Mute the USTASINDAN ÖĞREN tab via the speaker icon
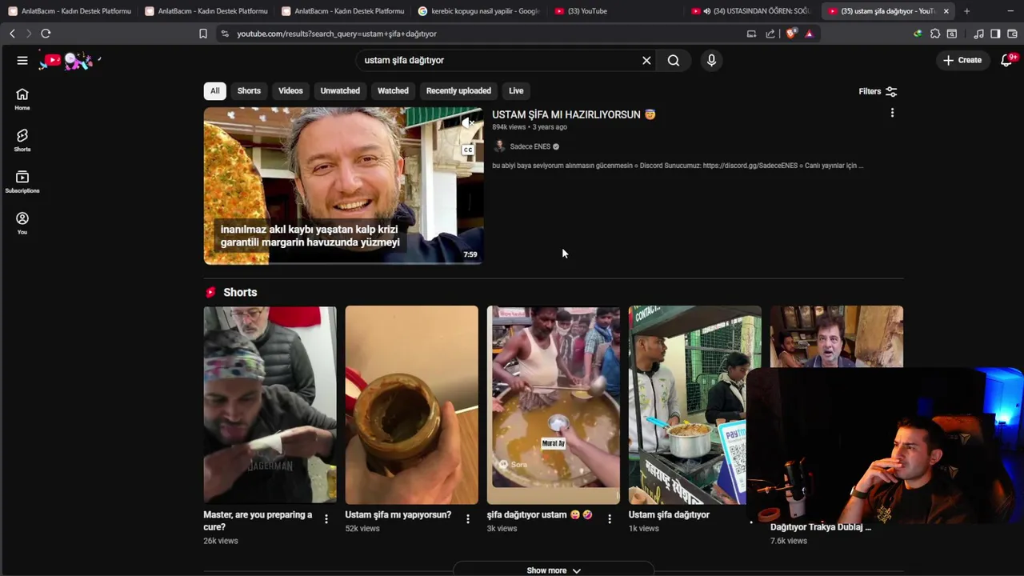Screen dimensions: 1024x576 (x=706, y=11)
